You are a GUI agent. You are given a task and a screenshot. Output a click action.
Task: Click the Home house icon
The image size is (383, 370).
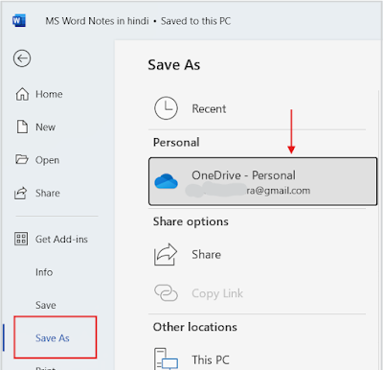[22, 94]
